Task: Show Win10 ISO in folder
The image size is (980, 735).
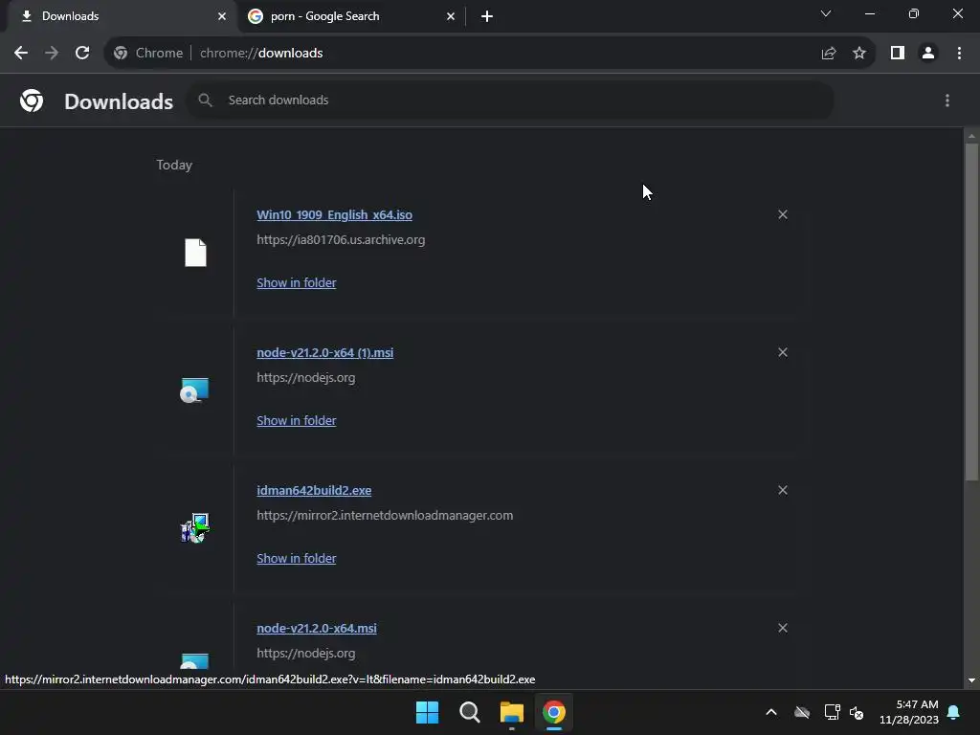Action: [297, 282]
